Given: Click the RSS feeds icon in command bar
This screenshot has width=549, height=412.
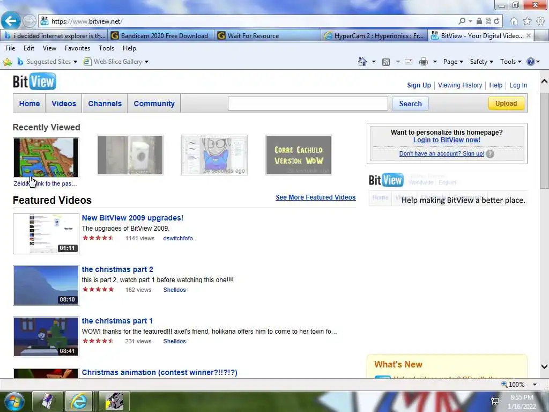Looking at the screenshot, I should click(386, 62).
